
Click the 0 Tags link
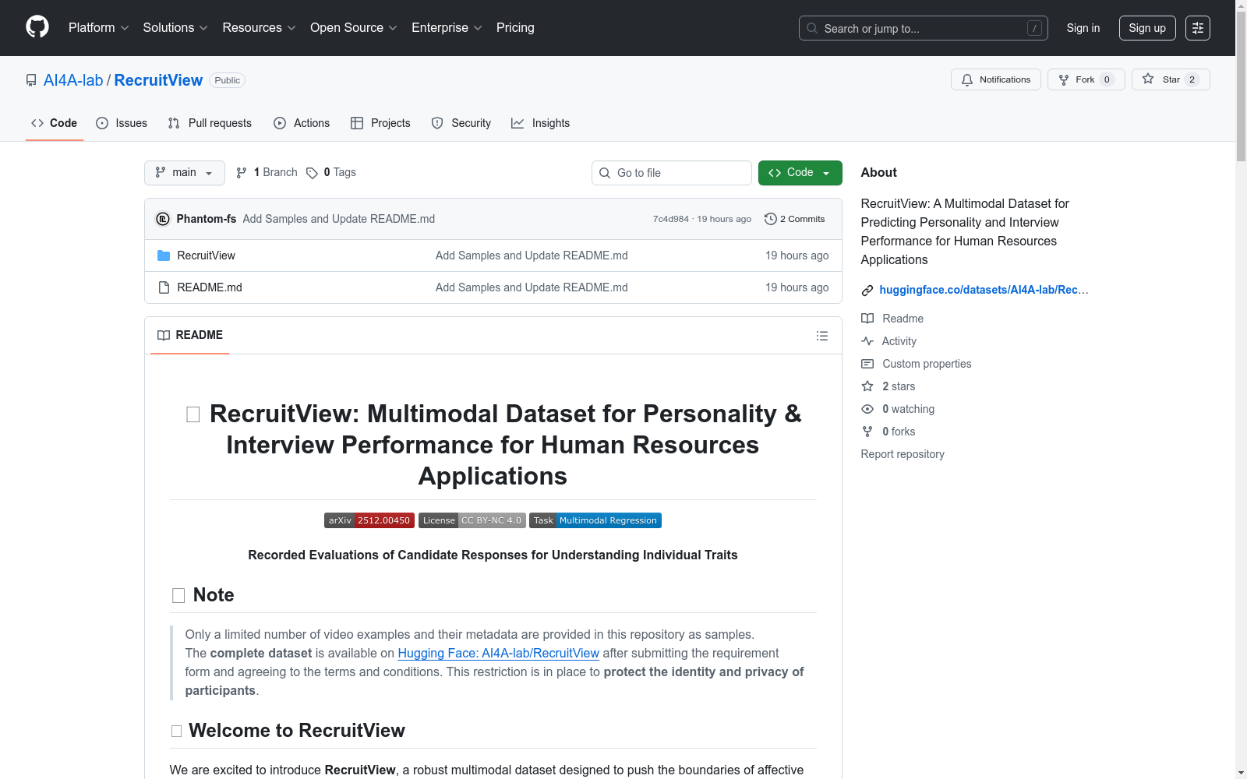331,172
